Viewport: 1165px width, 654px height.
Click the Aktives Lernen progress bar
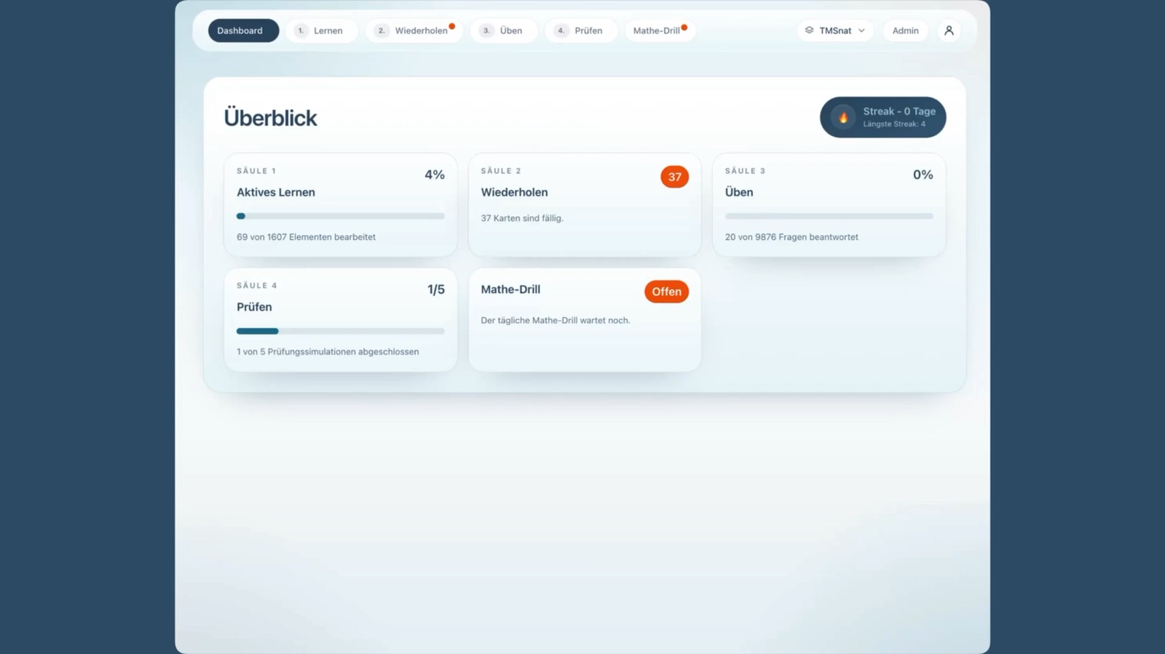tap(341, 216)
